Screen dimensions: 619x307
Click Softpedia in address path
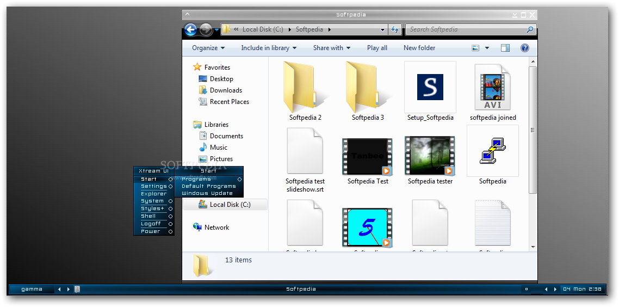point(309,29)
